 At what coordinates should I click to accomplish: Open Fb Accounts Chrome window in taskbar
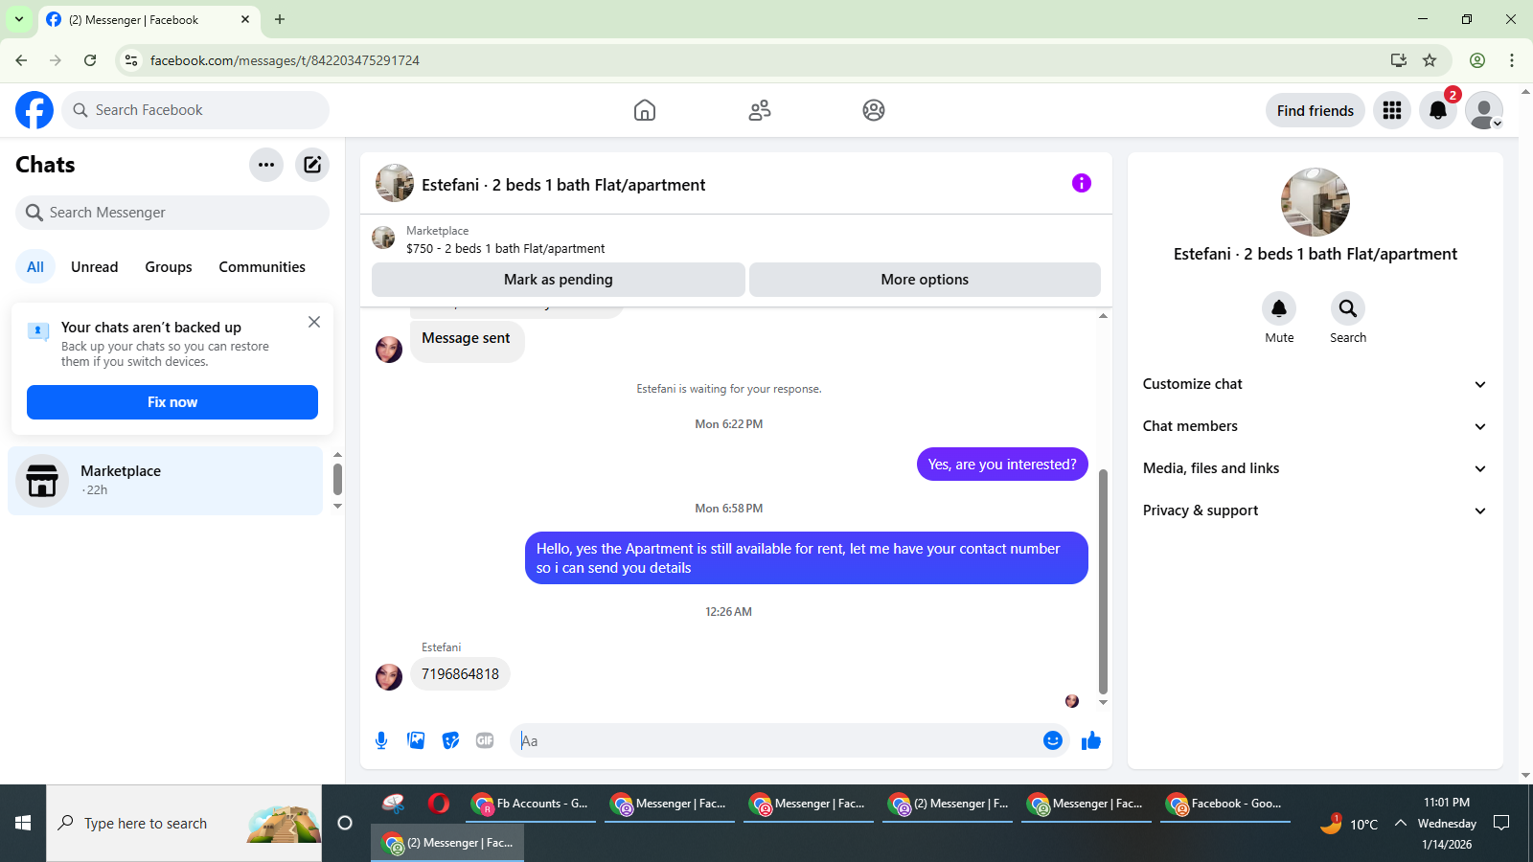click(x=531, y=804)
